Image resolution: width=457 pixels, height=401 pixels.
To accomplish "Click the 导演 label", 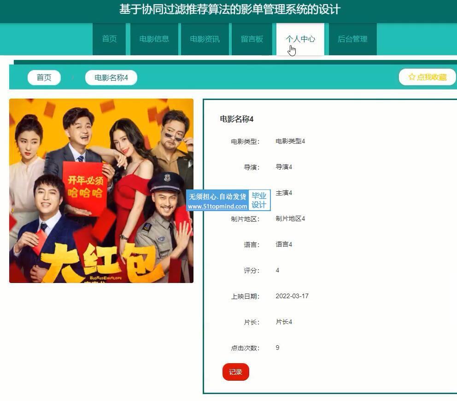I will (x=252, y=167).
